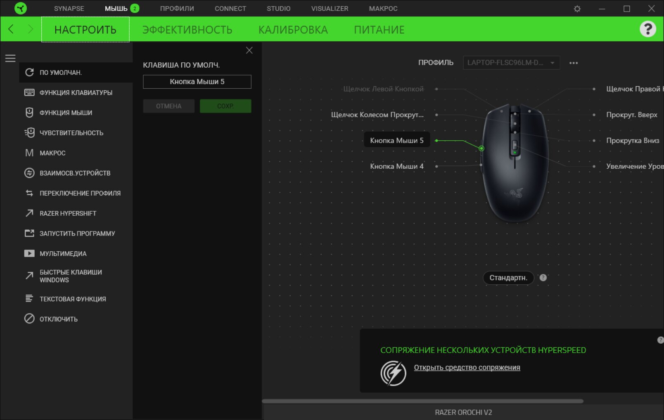Click the Стандартн. mode button
The height and width of the screenshot is (420, 664).
[x=508, y=278]
